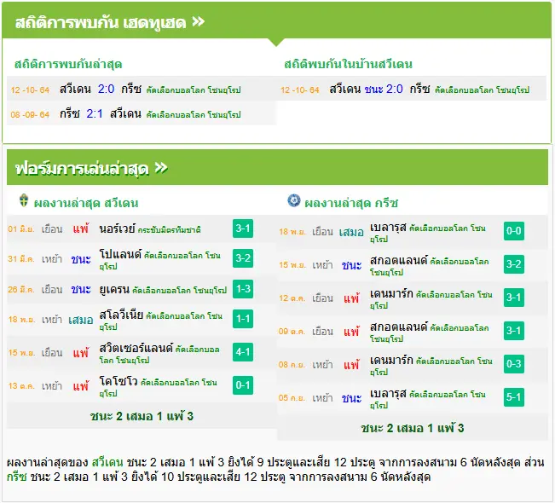Click สกอตแลนด์ in the 09 ต.ค. row
This screenshot has width=555, height=503.
398,327
